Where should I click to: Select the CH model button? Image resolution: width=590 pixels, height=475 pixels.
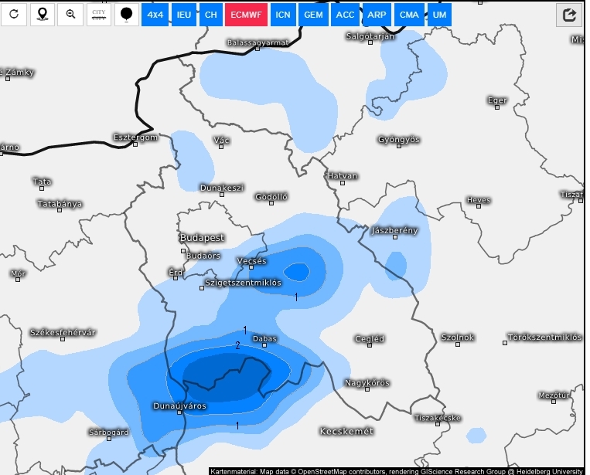[210, 15]
